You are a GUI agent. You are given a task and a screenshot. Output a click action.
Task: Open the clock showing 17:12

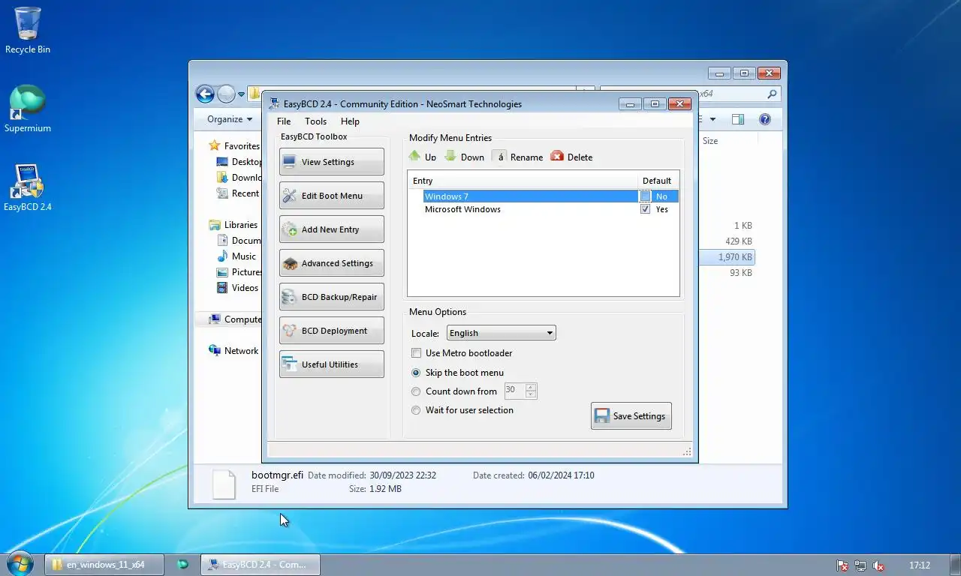click(919, 565)
